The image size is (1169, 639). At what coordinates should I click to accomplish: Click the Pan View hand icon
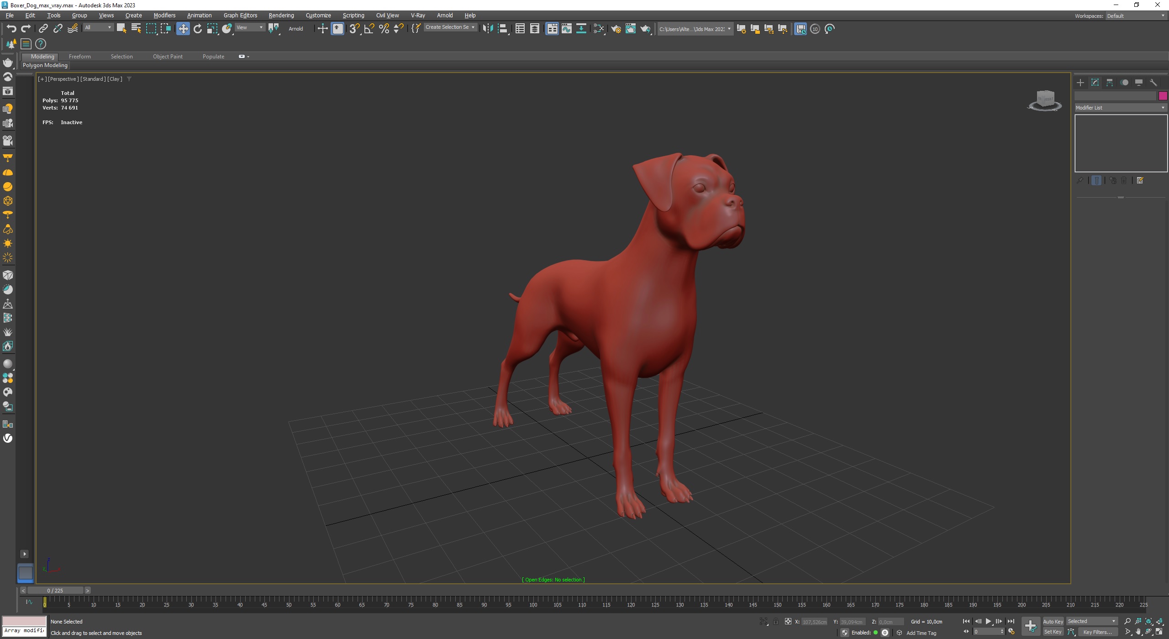1138,632
